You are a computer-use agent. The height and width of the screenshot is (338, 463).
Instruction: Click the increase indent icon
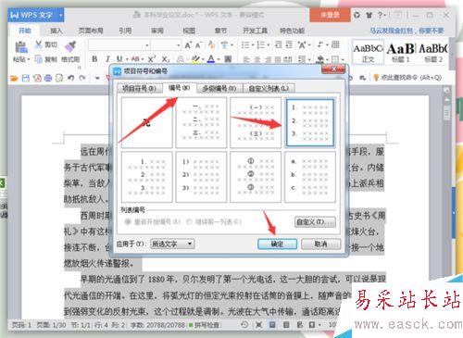(x=289, y=45)
